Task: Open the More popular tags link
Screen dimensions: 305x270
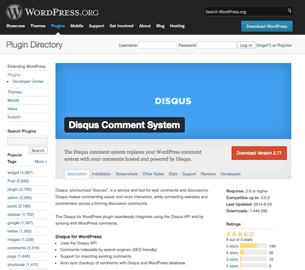Action: click(41, 162)
